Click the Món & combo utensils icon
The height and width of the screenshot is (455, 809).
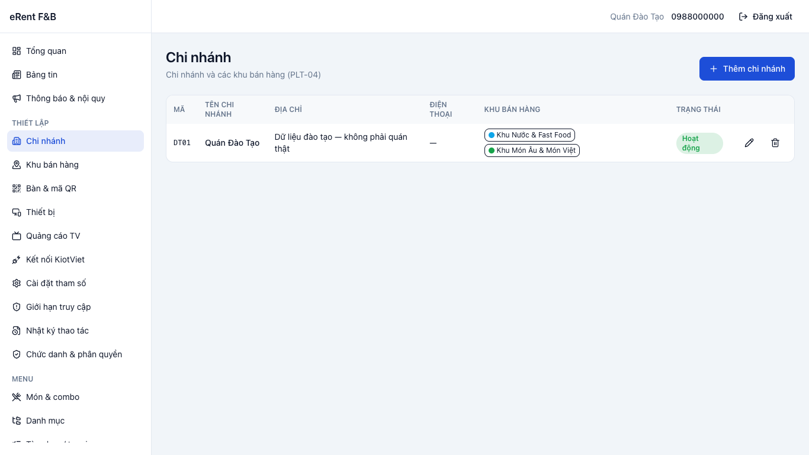tap(17, 397)
